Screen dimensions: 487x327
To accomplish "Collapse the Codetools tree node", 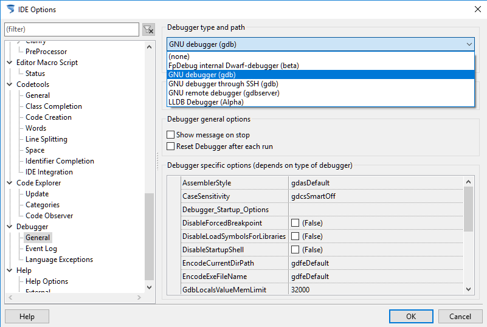I will tap(10, 84).
